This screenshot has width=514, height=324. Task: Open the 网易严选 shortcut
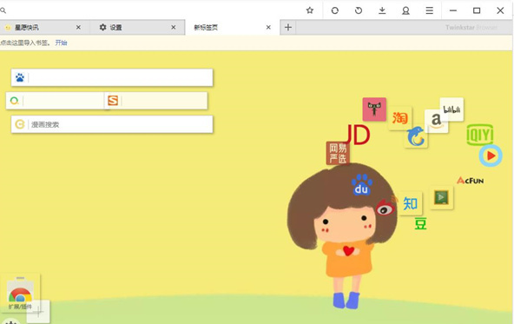[x=338, y=153]
